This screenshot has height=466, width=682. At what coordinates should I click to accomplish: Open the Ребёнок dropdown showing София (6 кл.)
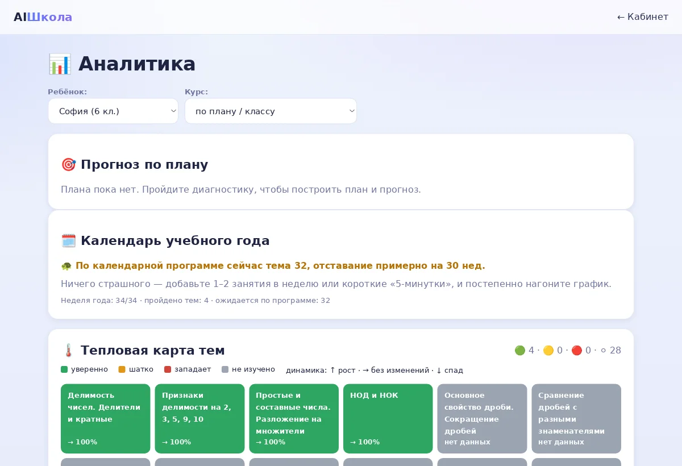coord(113,111)
